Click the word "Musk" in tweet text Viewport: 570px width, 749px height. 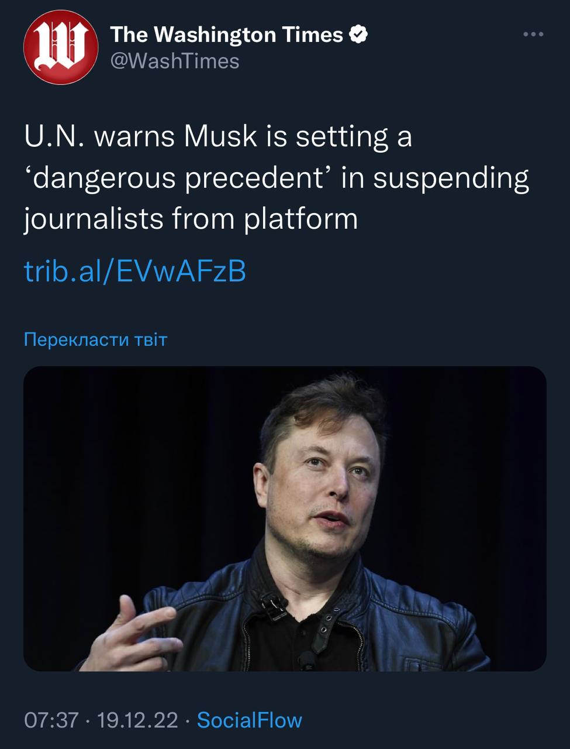(220, 136)
